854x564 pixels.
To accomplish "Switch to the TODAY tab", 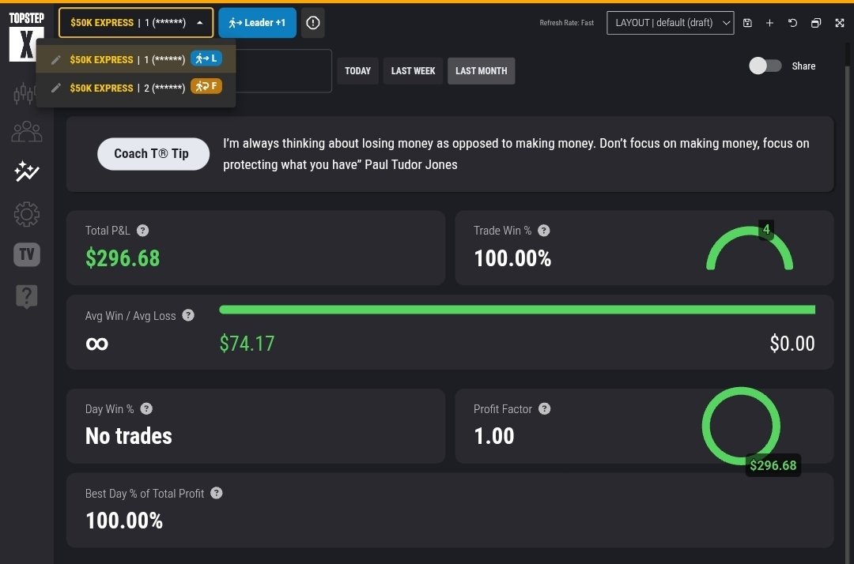I will tap(357, 71).
